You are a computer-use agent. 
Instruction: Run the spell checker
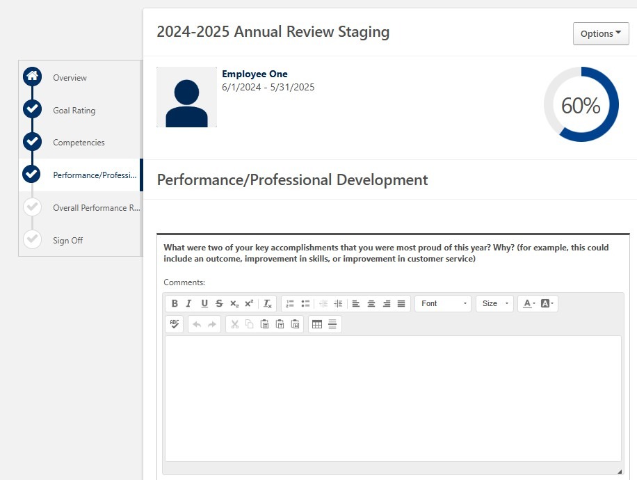(x=175, y=324)
